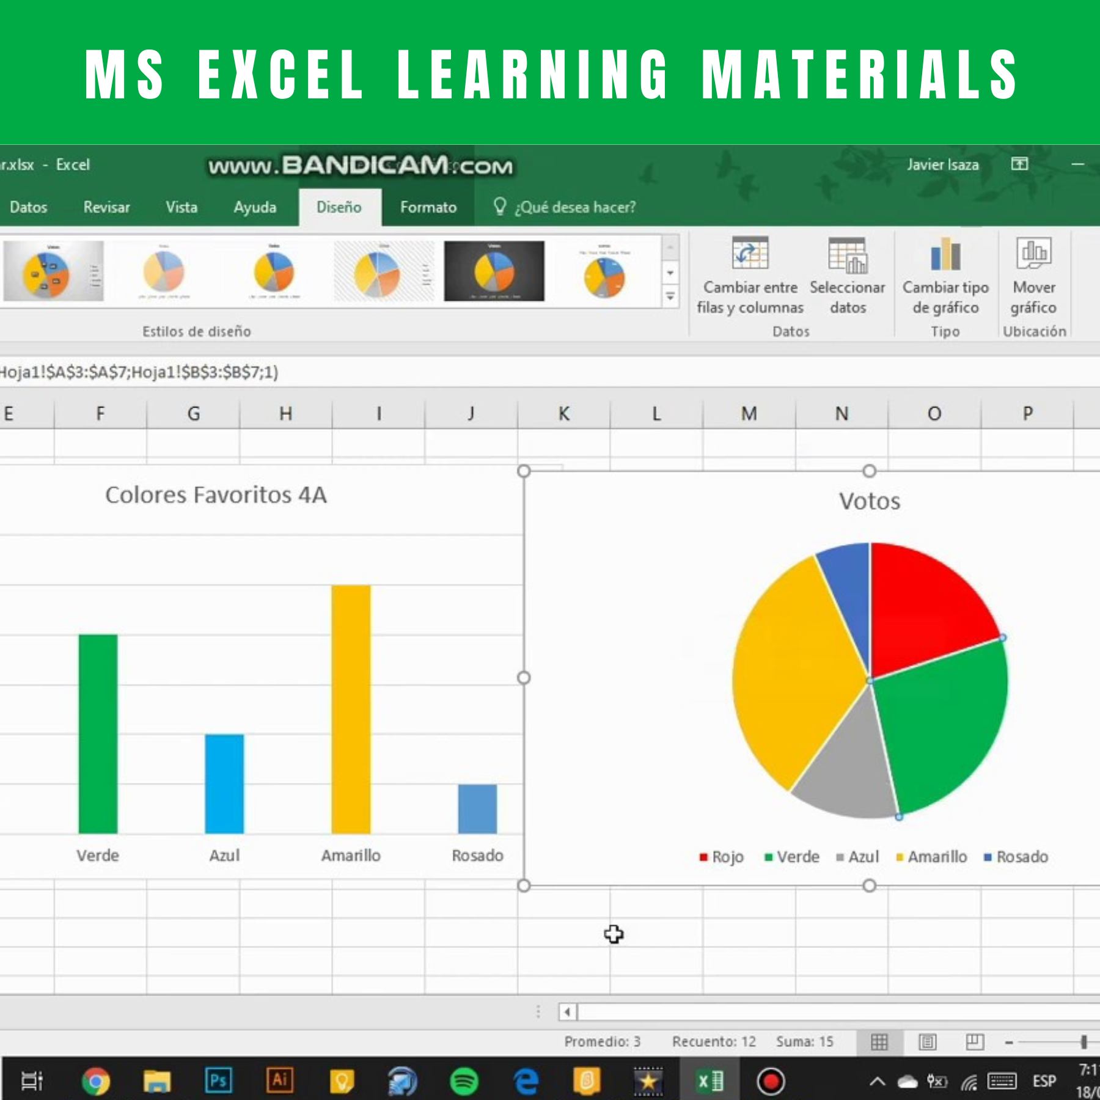Open File Explorer from the taskbar
Image resolution: width=1100 pixels, height=1100 pixels.
tap(157, 1081)
